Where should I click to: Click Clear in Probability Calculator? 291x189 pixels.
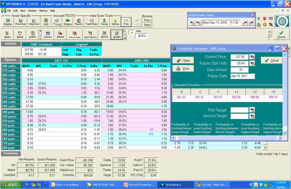183,60
